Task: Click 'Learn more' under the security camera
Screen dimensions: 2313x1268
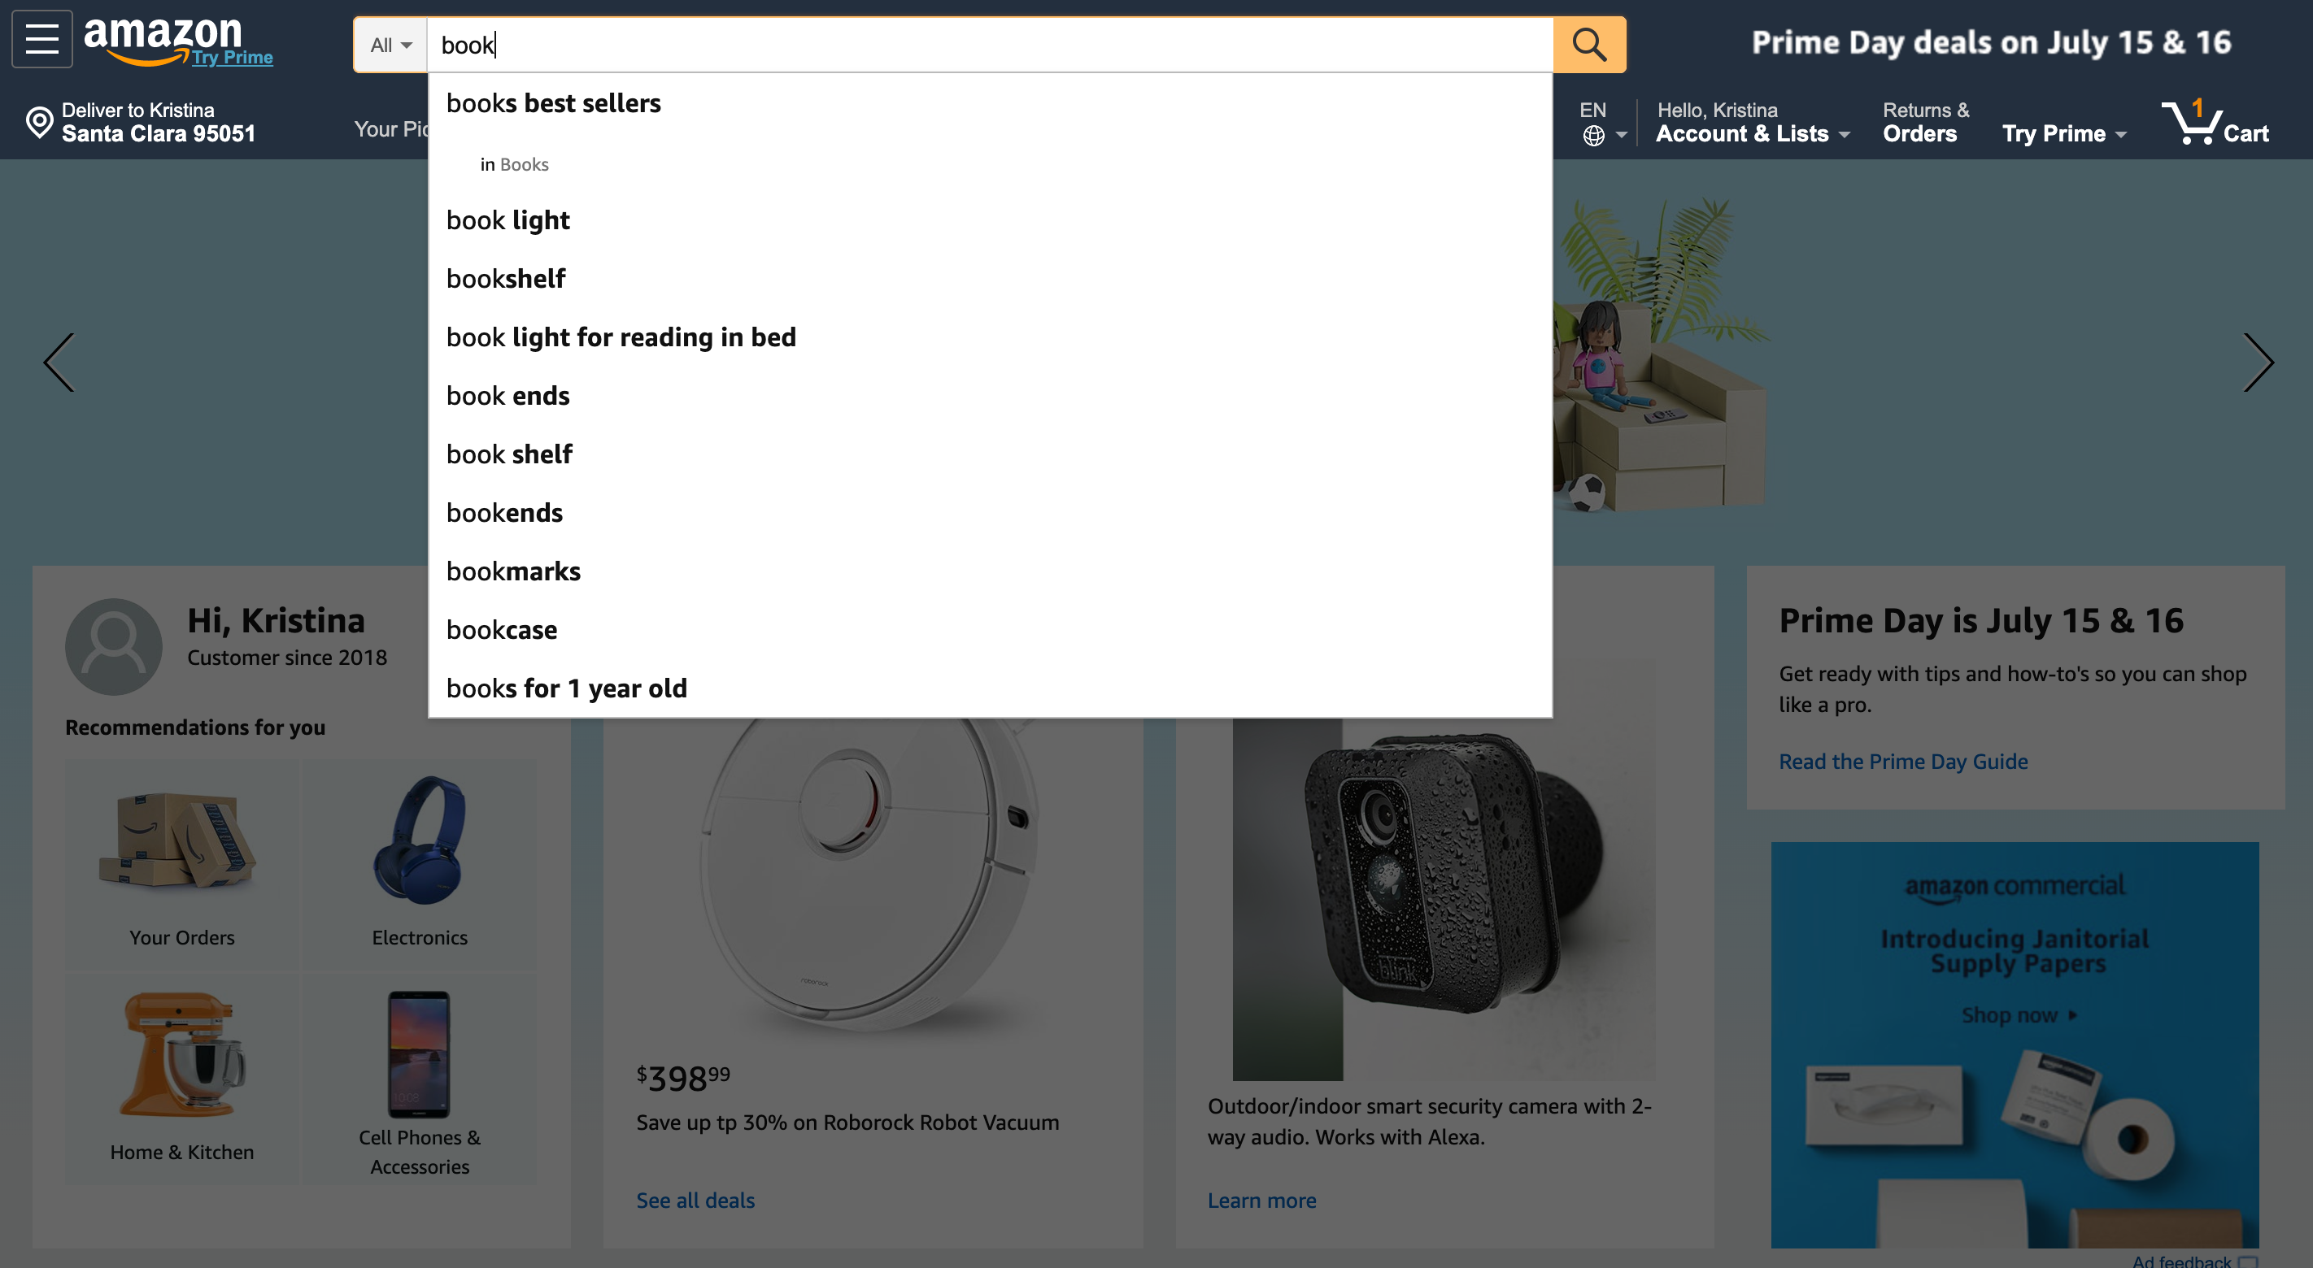Action: (1261, 1200)
